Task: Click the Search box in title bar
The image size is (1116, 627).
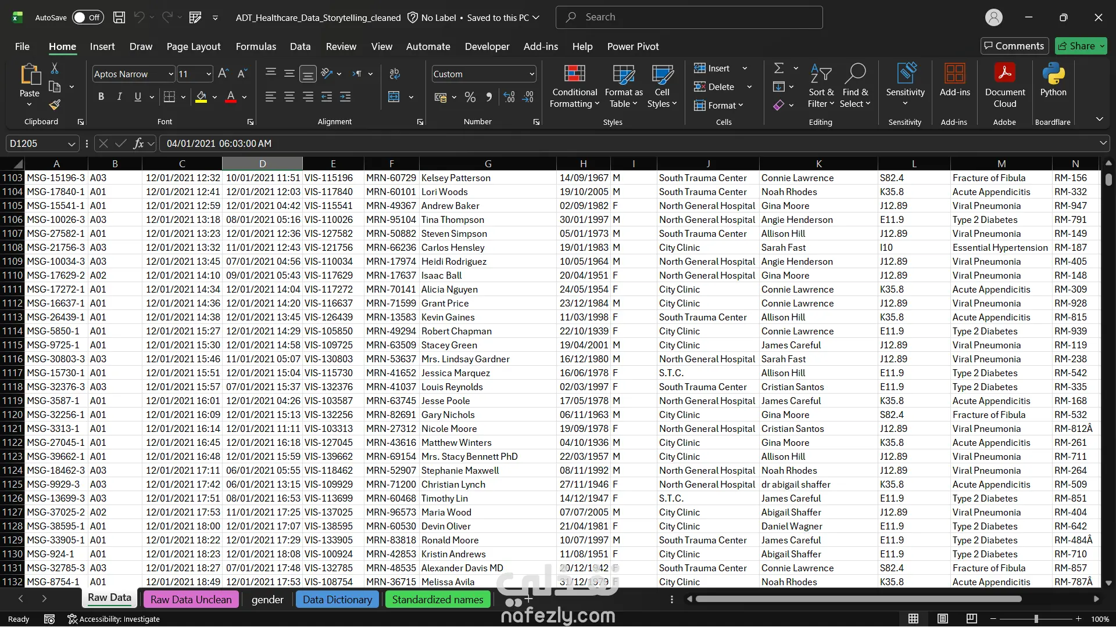Action: click(x=689, y=17)
